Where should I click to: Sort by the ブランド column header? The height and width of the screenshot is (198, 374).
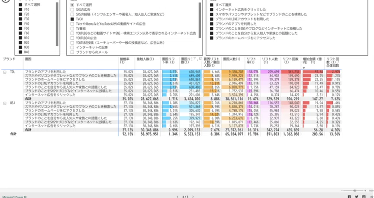9,59
